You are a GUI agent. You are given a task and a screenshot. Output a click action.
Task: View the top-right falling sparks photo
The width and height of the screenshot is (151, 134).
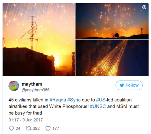point(112,21)
